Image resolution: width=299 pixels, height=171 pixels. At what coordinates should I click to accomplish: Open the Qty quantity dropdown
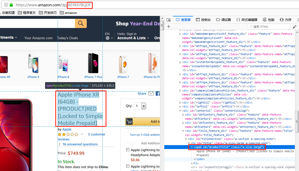point(140,106)
